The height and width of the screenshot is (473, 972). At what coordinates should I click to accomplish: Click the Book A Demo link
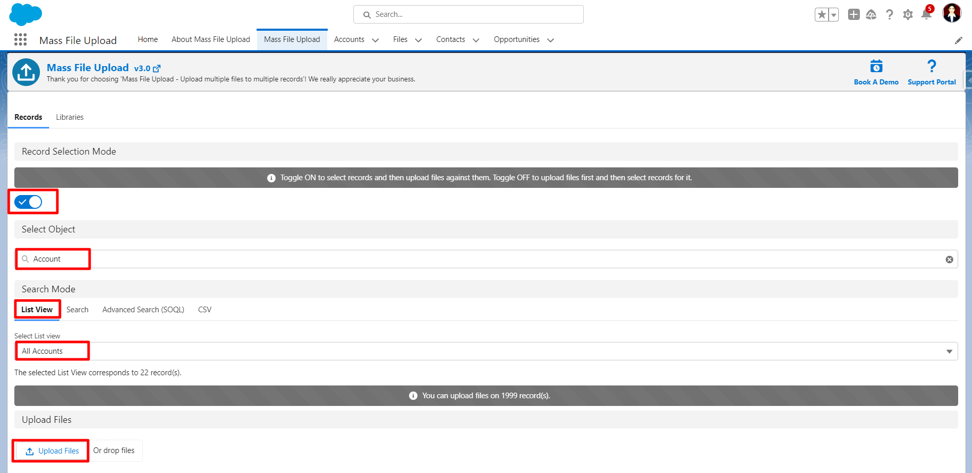pos(876,82)
